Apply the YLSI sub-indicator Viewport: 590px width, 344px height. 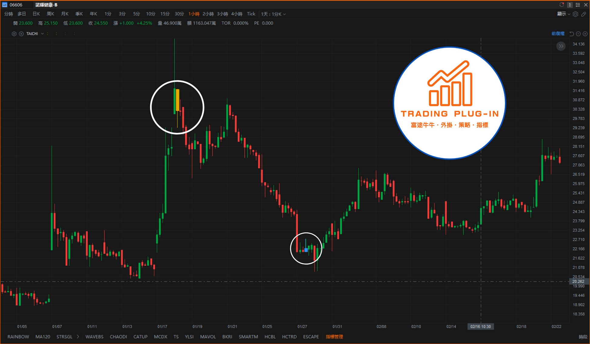click(x=189, y=337)
